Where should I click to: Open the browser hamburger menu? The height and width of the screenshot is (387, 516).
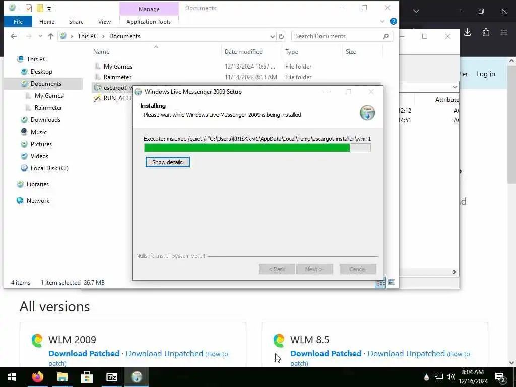point(504,32)
